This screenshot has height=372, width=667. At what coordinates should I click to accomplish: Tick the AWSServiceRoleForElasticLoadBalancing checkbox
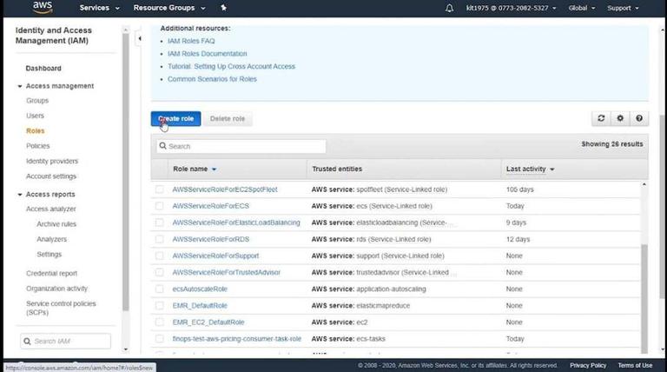pos(159,223)
